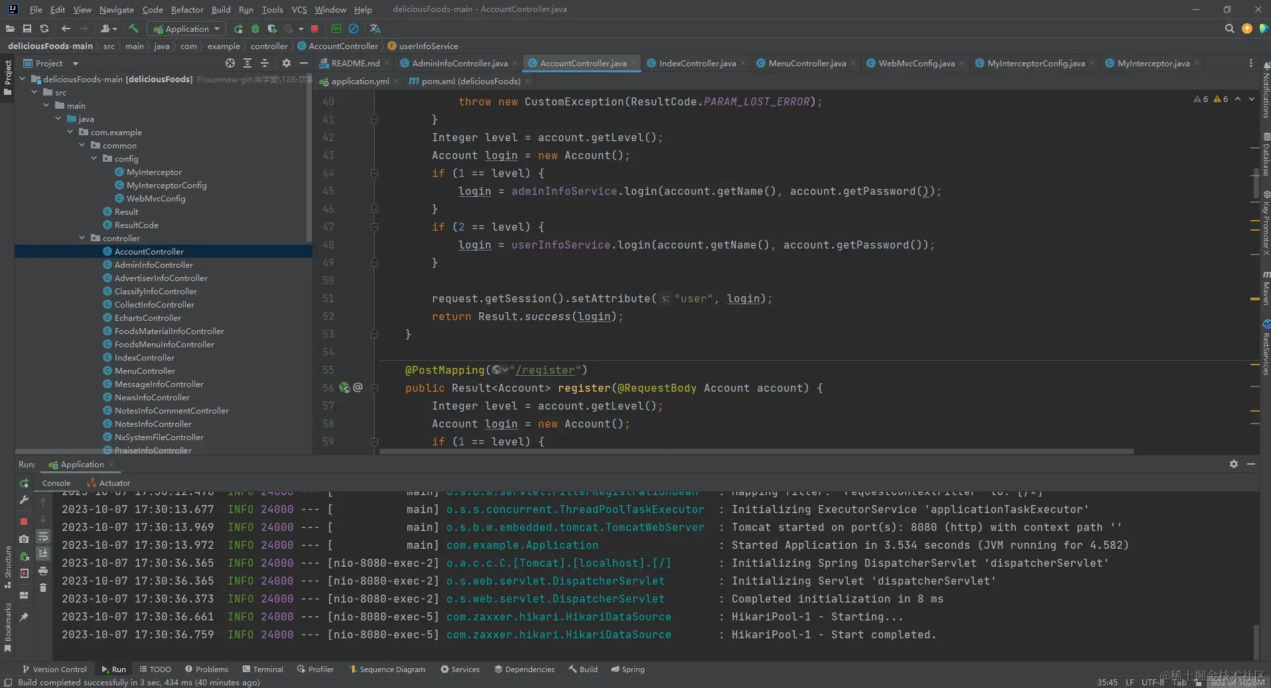Rerun Application using the green rerun arrow
Viewport: 1271px width, 688px height.
[x=238, y=29]
